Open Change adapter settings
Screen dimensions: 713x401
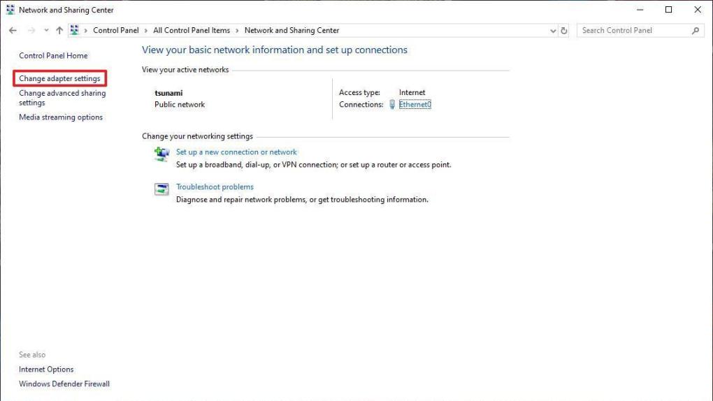pyautogui.click(x=59, y=78)
